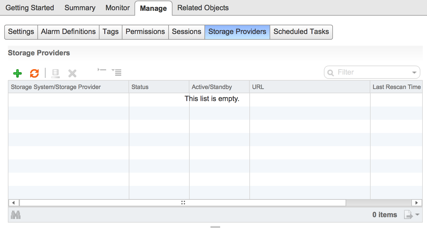
Task: Click the "This list is empty." message
Action: tap(212, 99)
